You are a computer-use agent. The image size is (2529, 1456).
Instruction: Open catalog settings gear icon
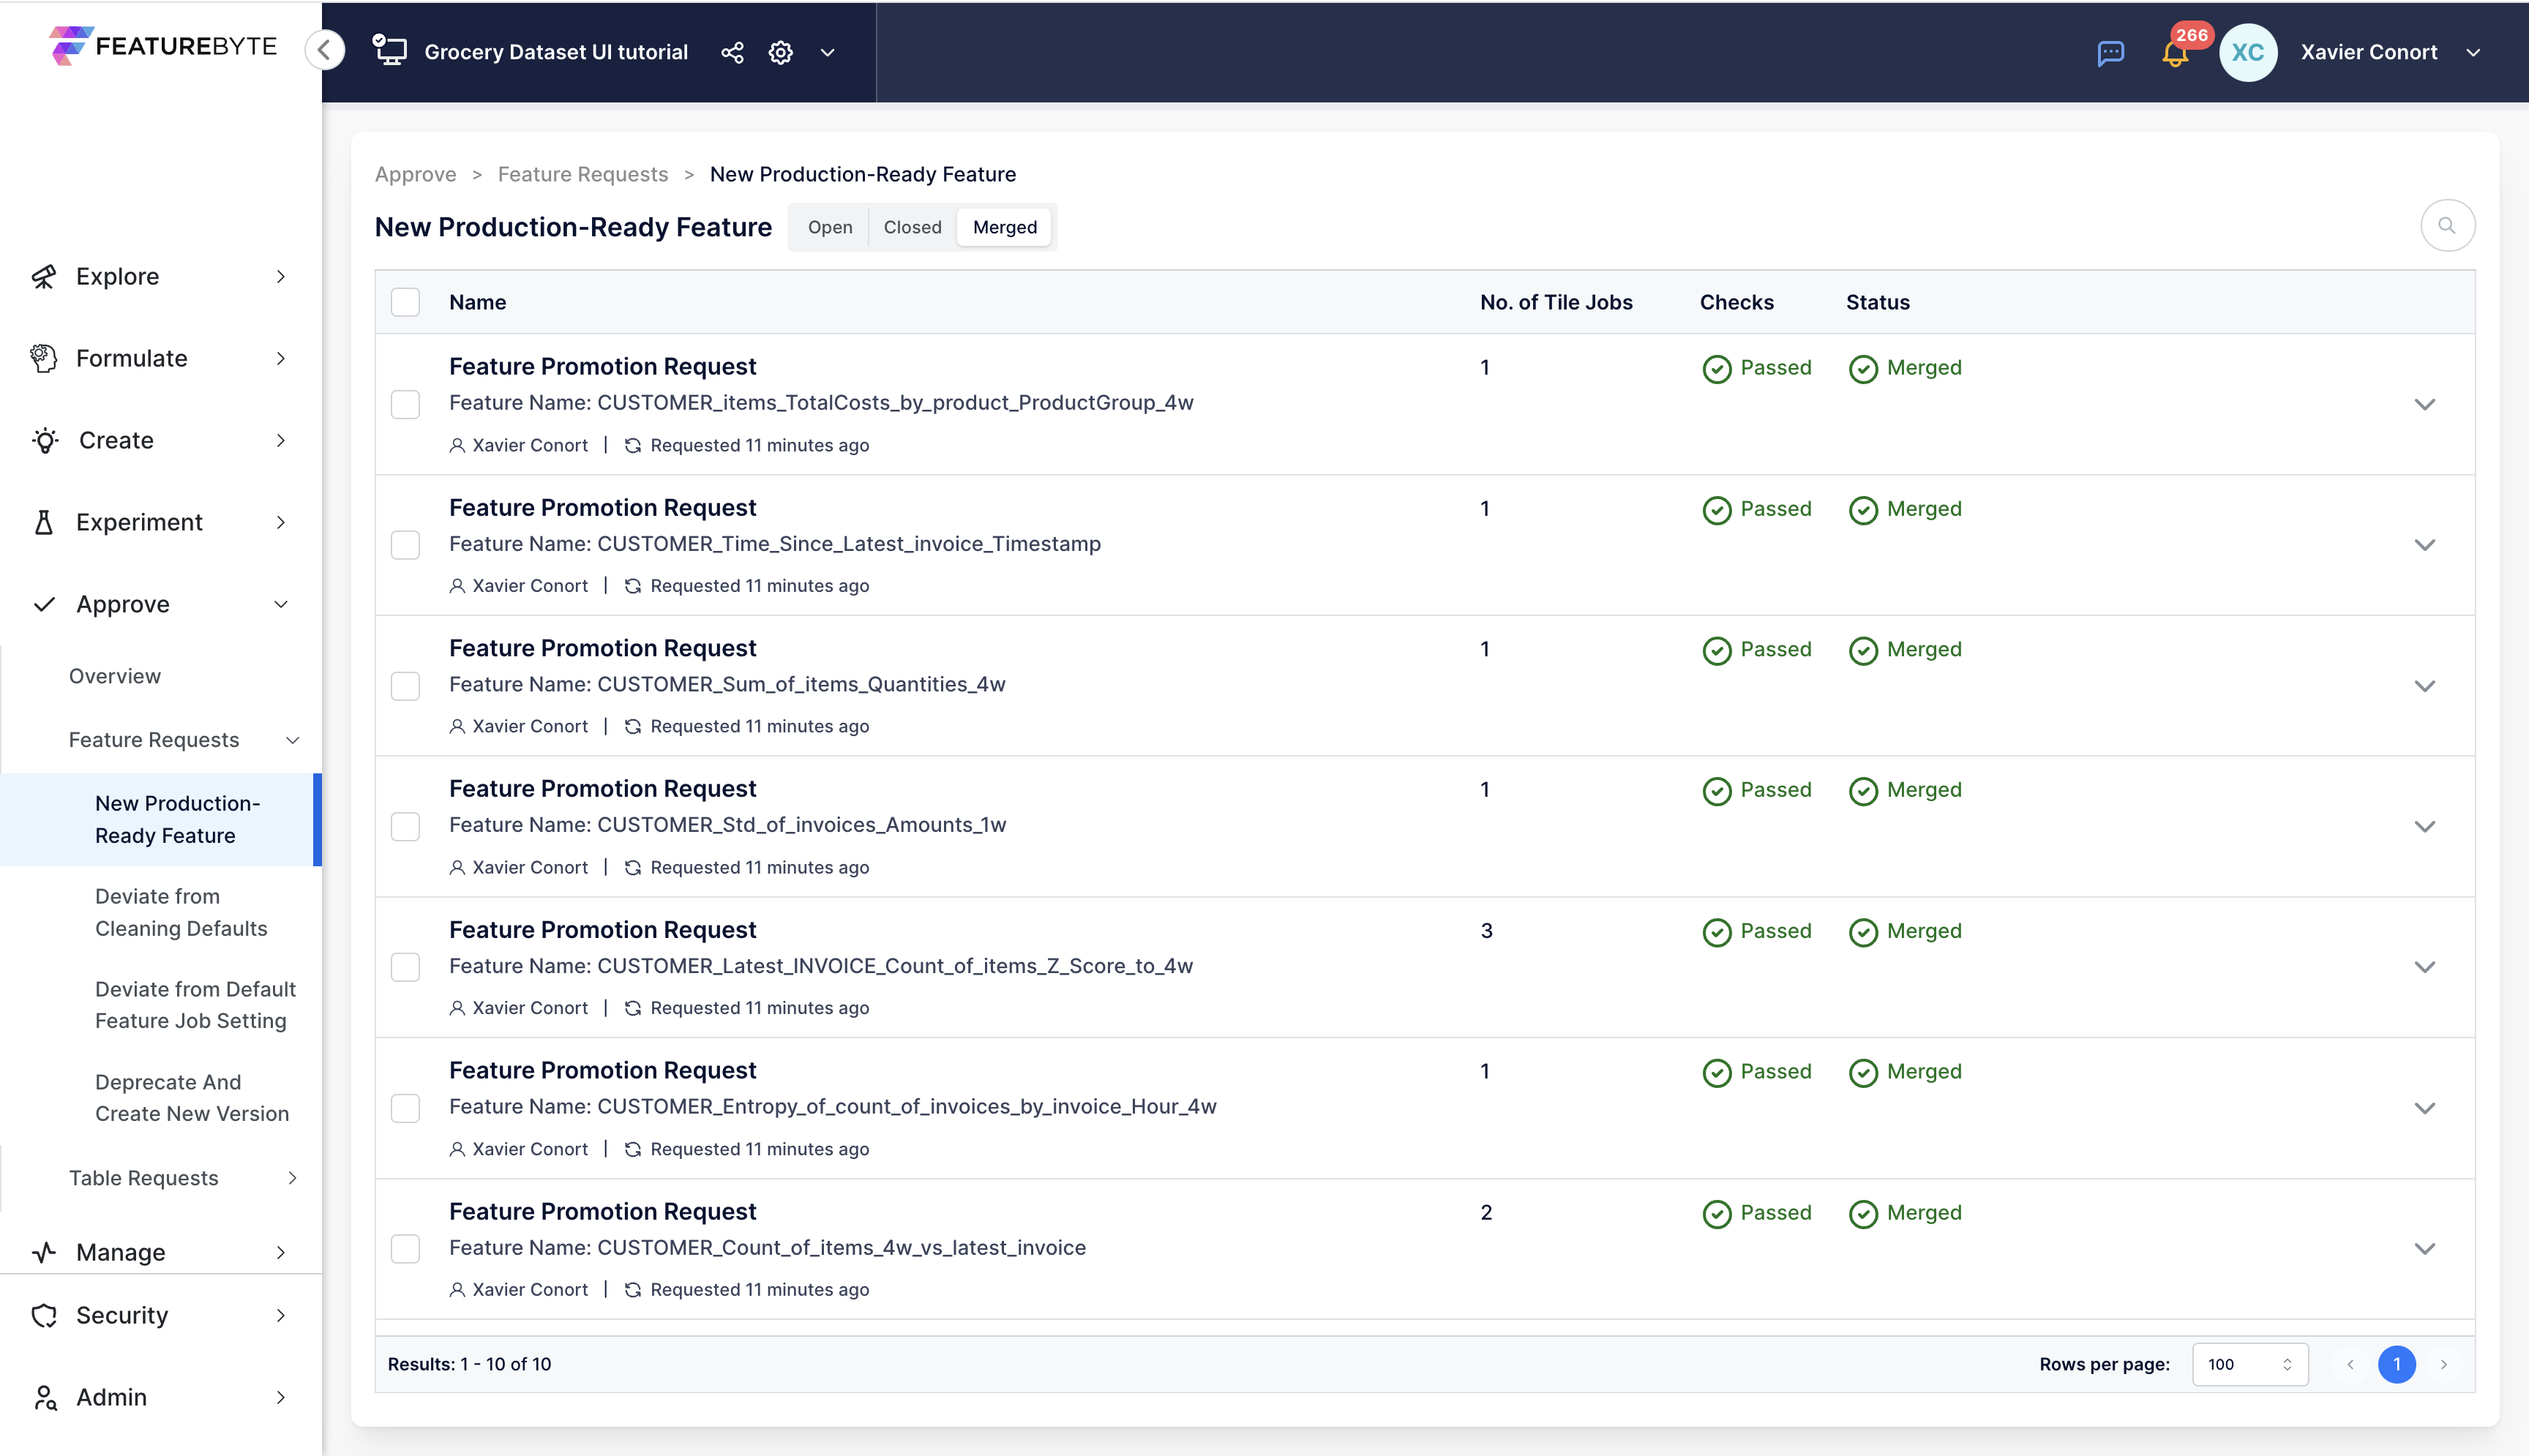(781, 52)
